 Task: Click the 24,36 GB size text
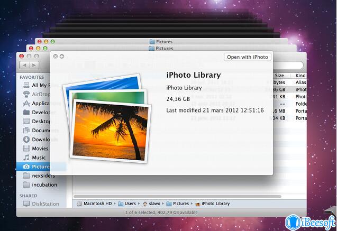pyautogui.click(x=178, y=99)
